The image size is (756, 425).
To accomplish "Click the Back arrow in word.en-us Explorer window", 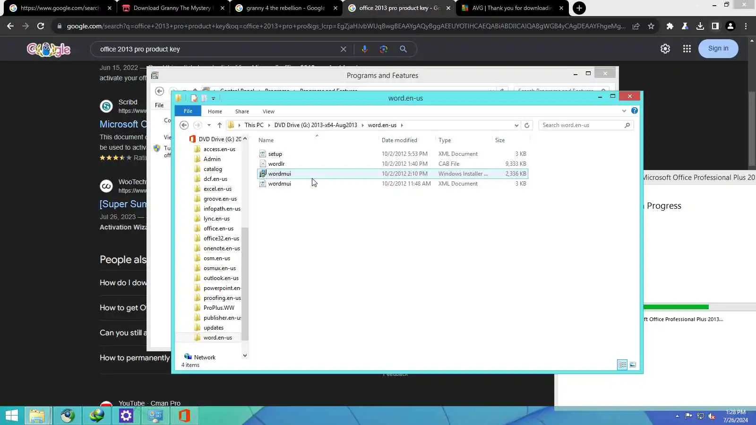I will tap(184, 125).
